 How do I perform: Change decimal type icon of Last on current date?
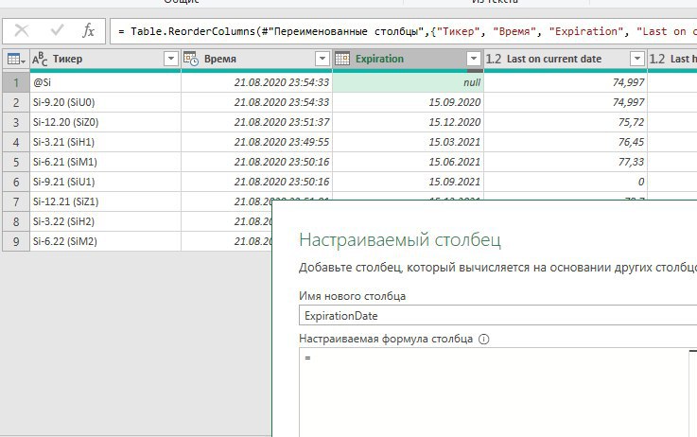pos(494,59)
